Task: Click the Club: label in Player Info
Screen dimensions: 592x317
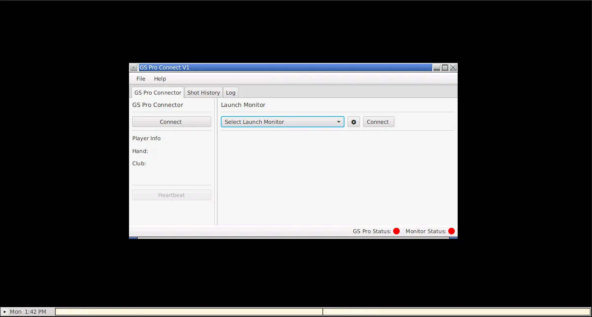Action: (x=139, y=163)
